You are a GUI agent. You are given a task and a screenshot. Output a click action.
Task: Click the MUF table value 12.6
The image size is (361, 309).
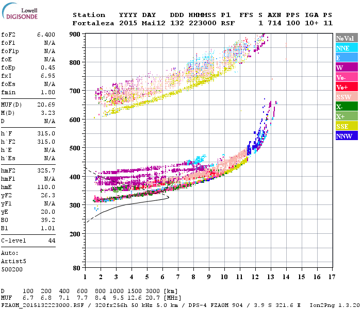click(x=135, y=298)
